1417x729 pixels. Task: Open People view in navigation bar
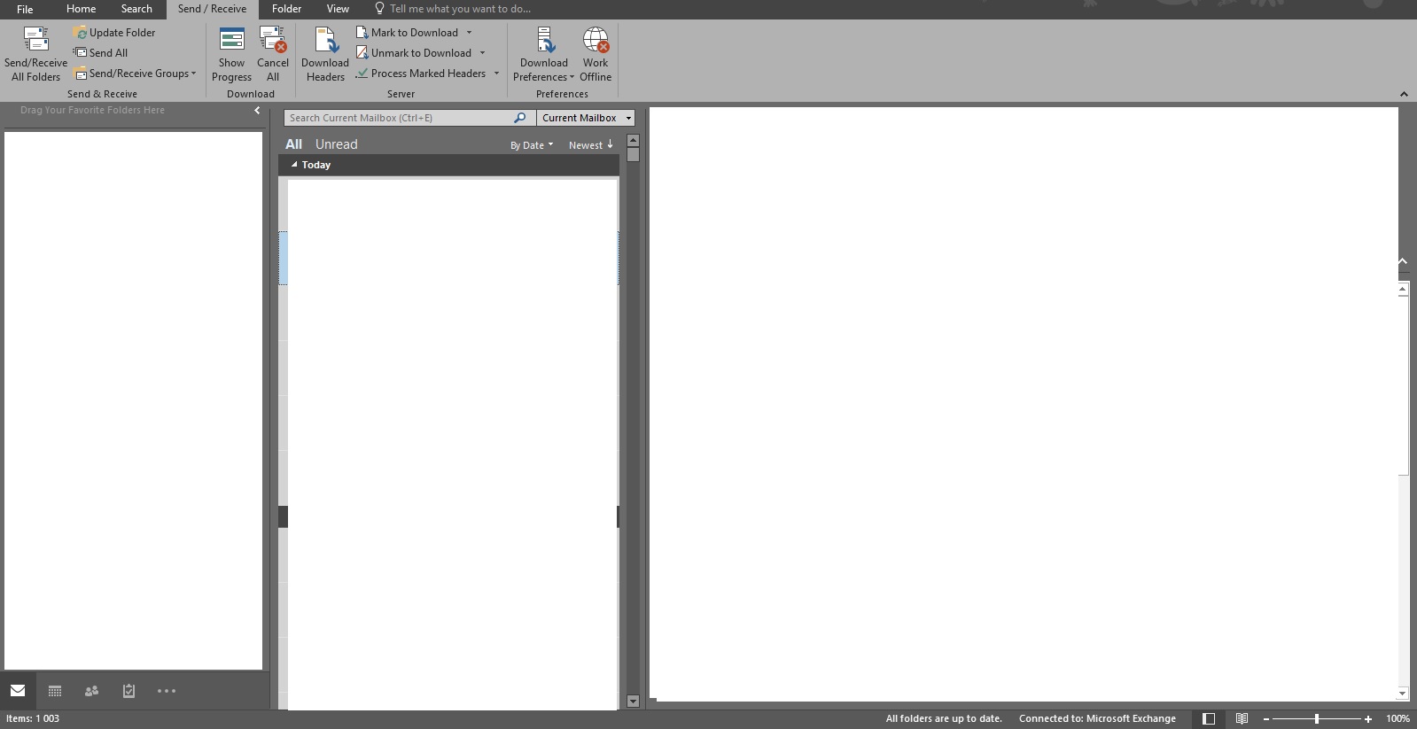coord(91,691)
